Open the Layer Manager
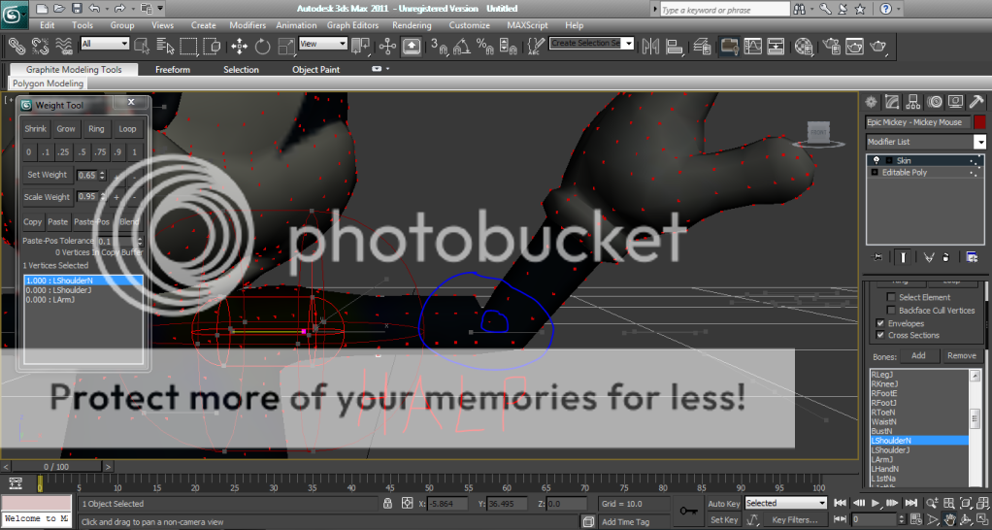Image resolution: width=992 pixels, height=530 pixels. [702, 47]
